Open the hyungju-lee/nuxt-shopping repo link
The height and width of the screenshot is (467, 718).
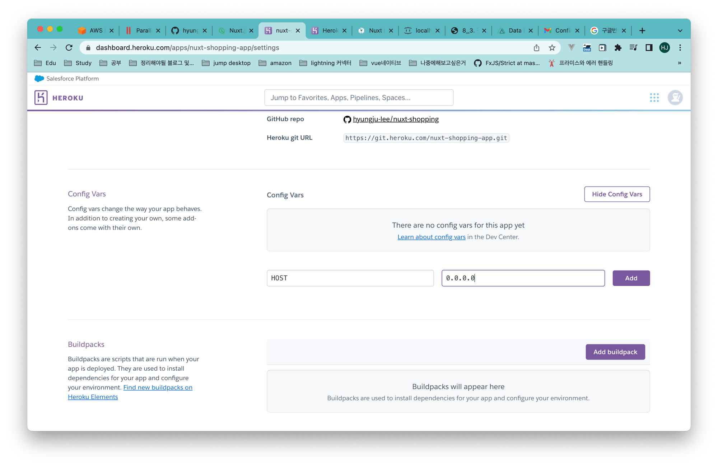[395, 119]
